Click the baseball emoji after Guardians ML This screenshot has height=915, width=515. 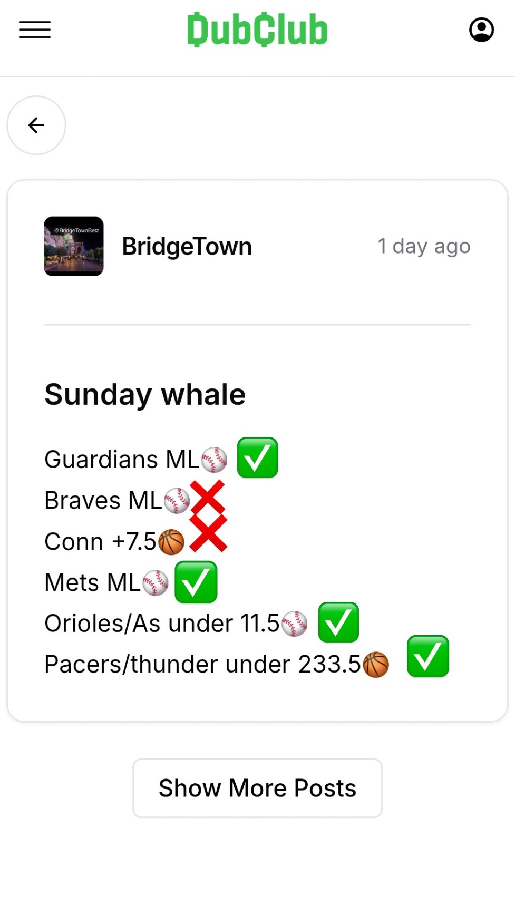(x=215, y=460)
